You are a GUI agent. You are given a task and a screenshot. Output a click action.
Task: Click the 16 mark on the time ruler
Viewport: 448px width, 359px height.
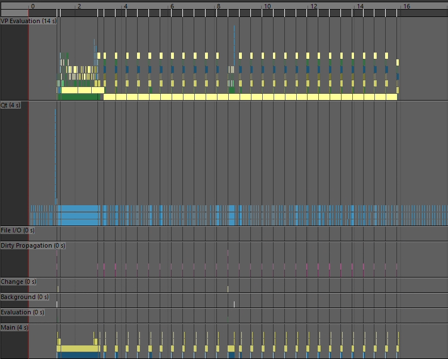tap(407, 6)
